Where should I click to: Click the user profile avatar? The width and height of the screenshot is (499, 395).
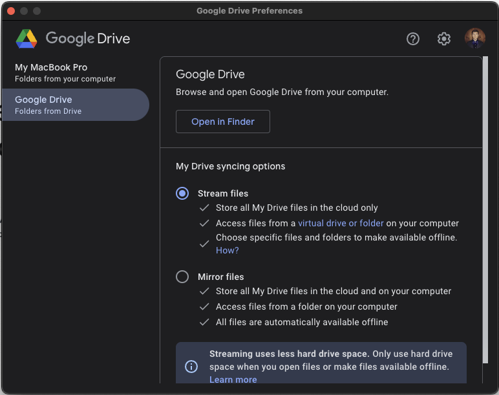point(474,39)
